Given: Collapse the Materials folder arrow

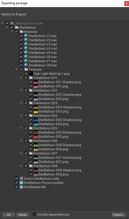Looking at the screenshot, I should (x=12, y=32).
